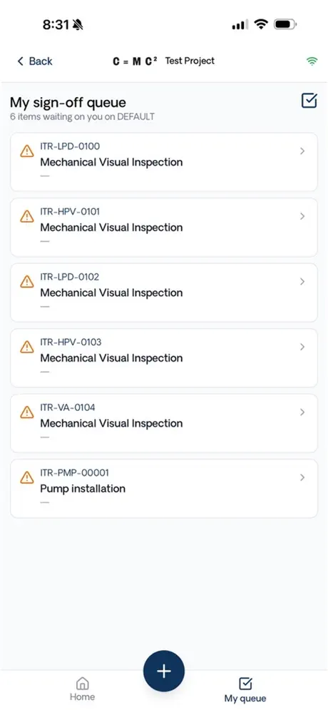The height and width of the screenshot is (710, 328).
Task: Tap the warning icon on ITR-VA-0104
Action: 27,412
